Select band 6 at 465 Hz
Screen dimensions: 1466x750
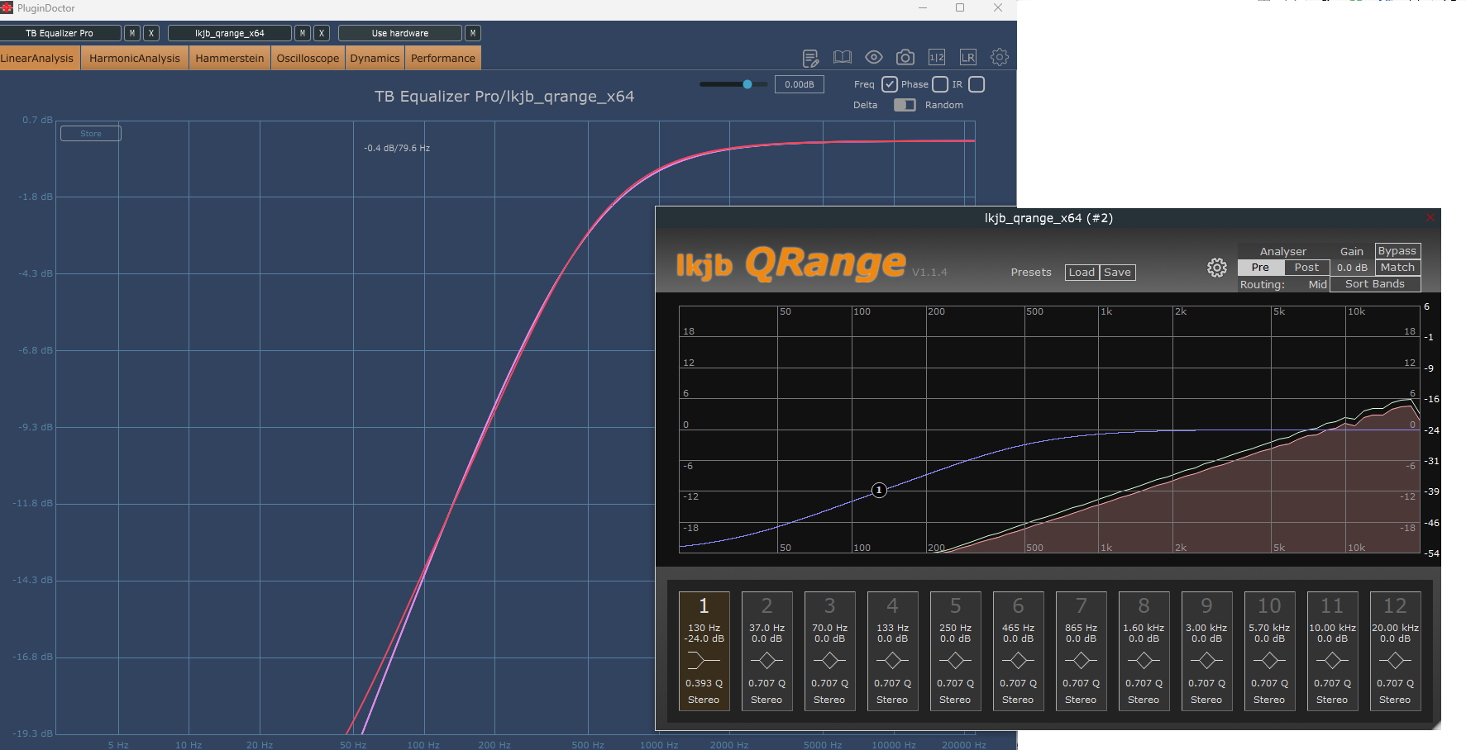(x=1018, y=651)
